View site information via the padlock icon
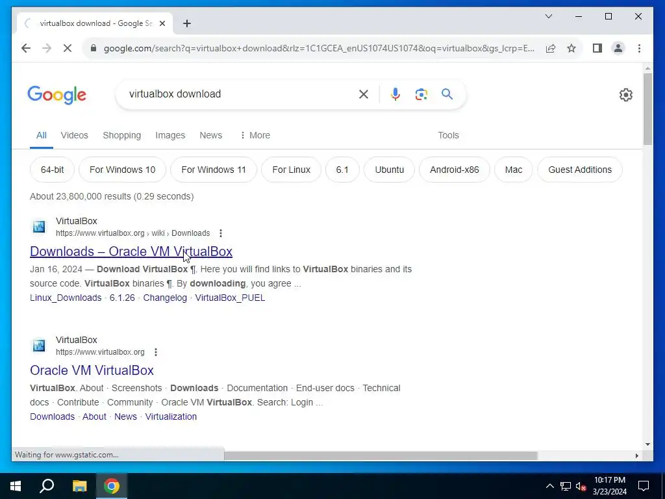The image size is (665, 499). (x=94, y=48)
